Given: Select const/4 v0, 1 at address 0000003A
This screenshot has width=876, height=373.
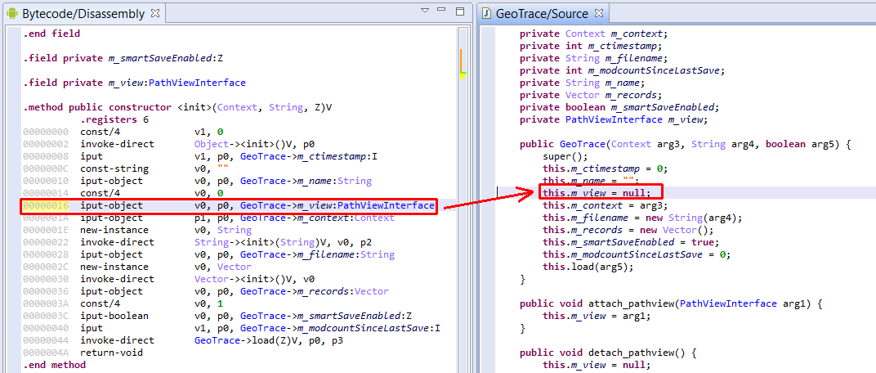Looking at the screenshot, I should [123, 304].
